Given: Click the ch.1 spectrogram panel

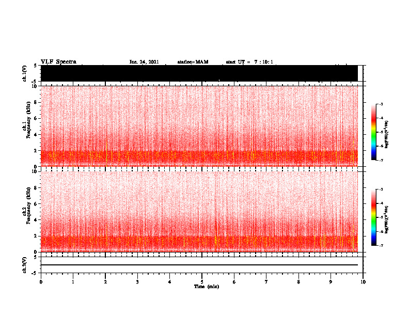Looking at the screenshot, I should [x=199, y=126].
